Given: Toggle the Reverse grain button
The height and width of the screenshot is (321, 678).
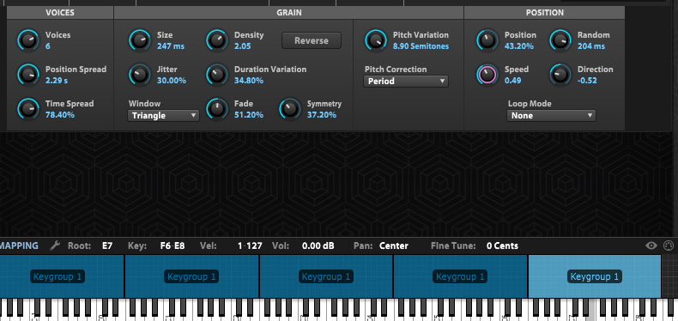Looking at the screenshot, I should (312, 40).
